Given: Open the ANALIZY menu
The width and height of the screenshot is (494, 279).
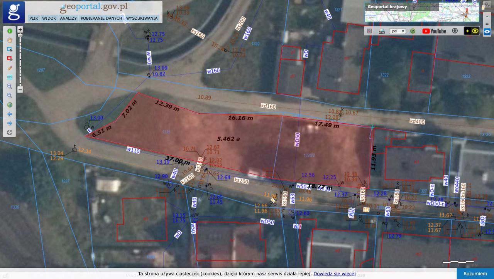Looking at the screenshot, I should click(x=68, y=18).
